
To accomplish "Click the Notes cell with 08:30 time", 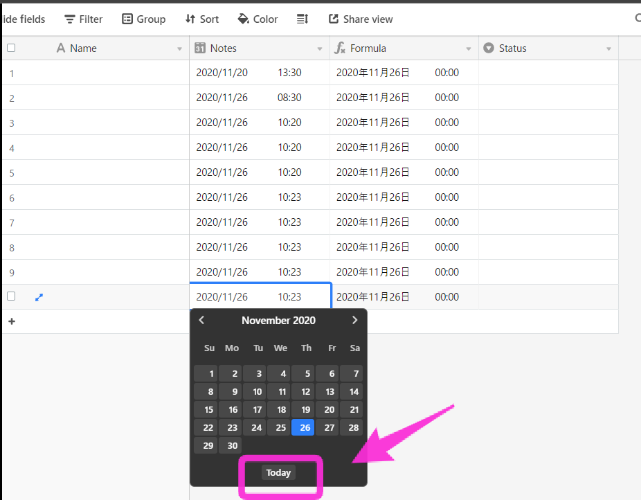I will point(260,98).
